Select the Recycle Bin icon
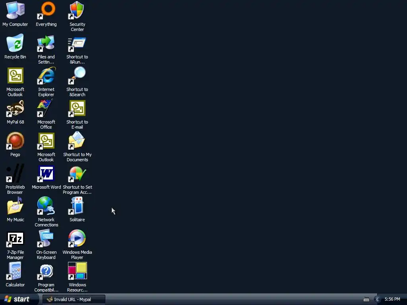The width and height of the screenshot is (407, 305). (x=16, y=43)
